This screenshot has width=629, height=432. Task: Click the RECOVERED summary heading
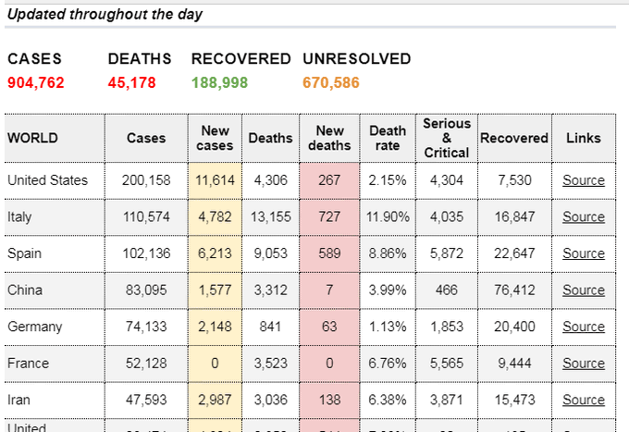(x=240, y=59)
